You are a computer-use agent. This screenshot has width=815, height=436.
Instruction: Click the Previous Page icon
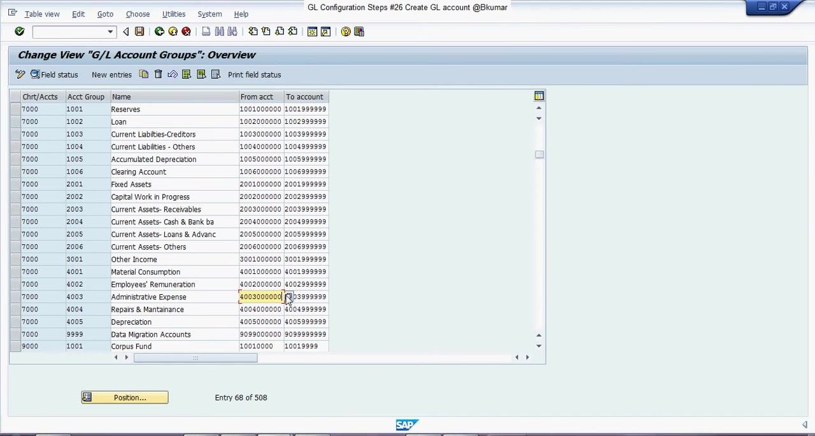(266, 32)
